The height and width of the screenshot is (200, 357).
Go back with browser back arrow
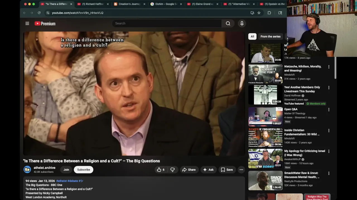24,13
